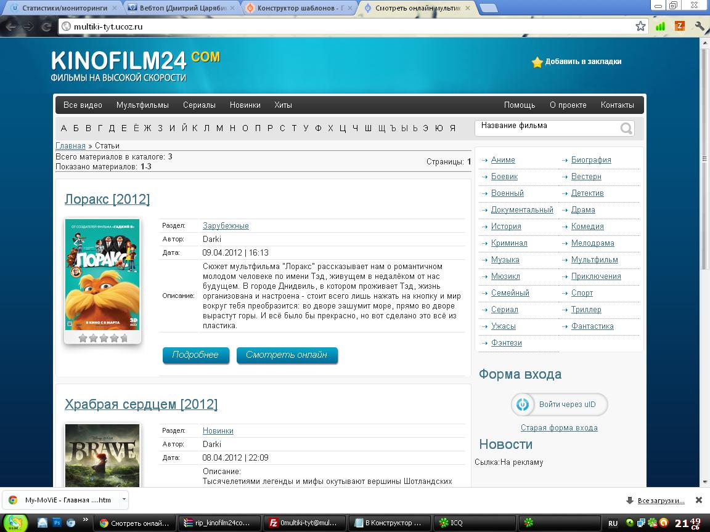Open dropdown arrow for My-MoViE download
This screenshot has height=532, width=710.
click(x=124, y=499)
